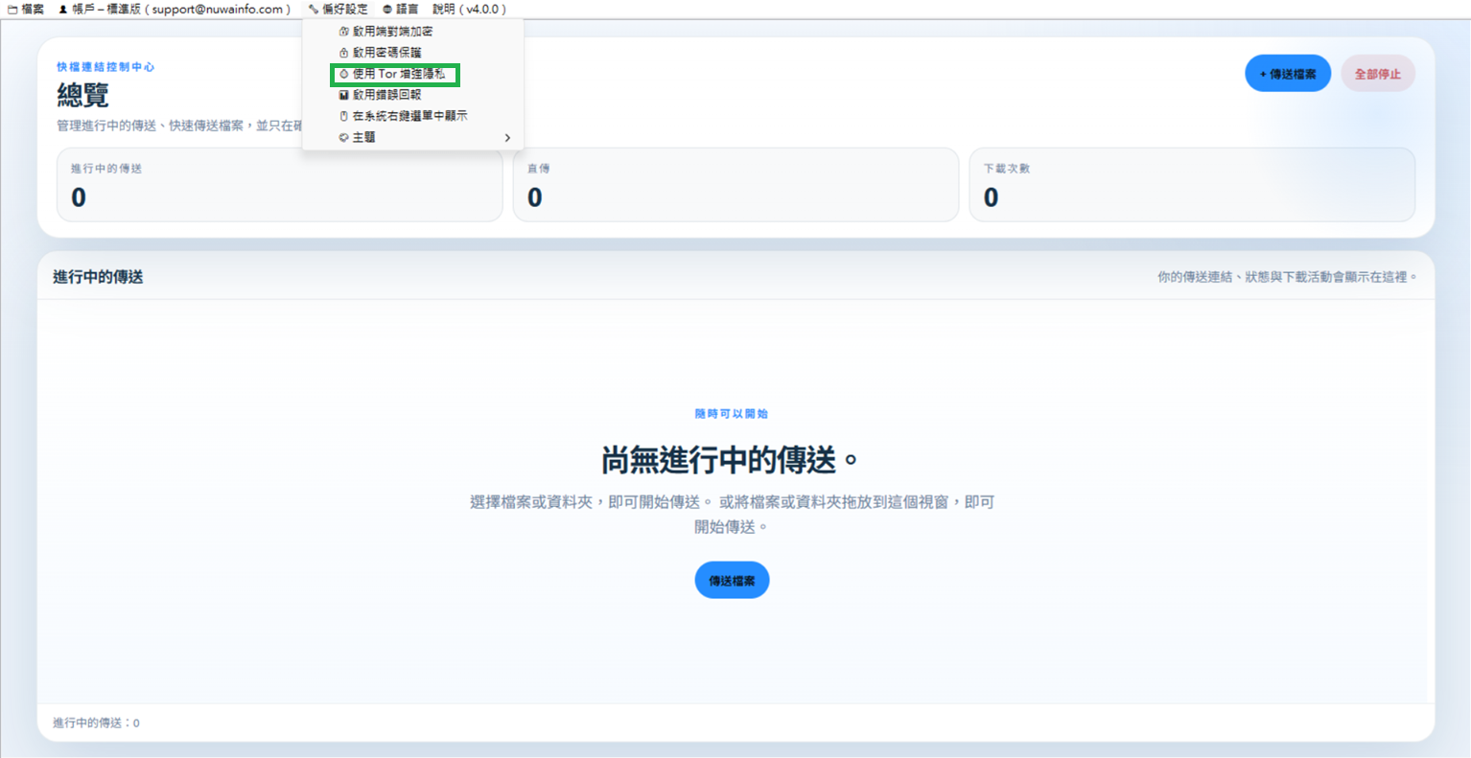Image resolution: width=1471 pixels, height=758 pixels.
Task: Expand the 主題 submenu
Action: (x=413, y=137)
